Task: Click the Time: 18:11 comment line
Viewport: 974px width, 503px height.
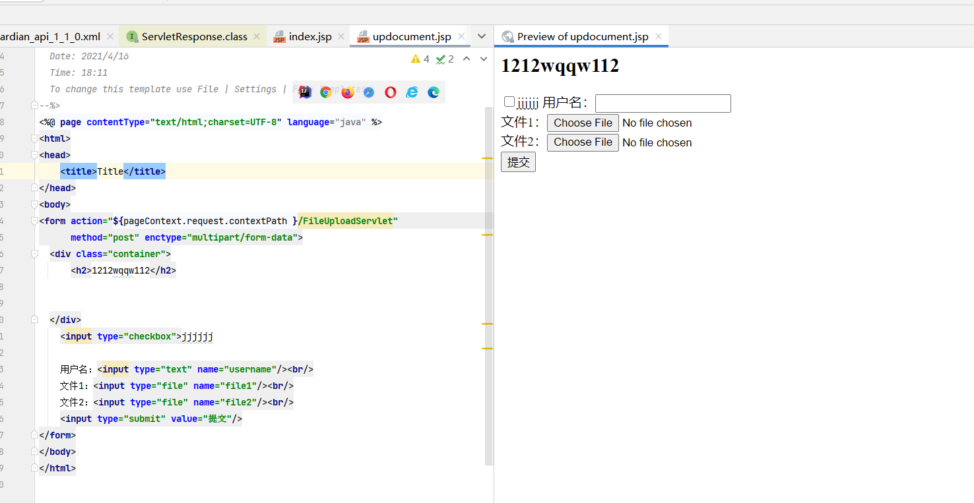Action: [x=79, y=73]
